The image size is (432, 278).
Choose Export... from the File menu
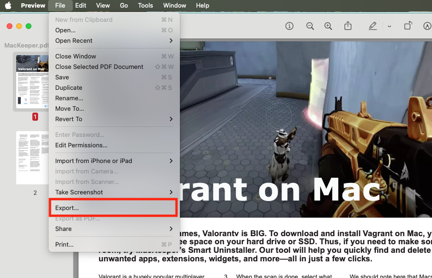point(67,208)
